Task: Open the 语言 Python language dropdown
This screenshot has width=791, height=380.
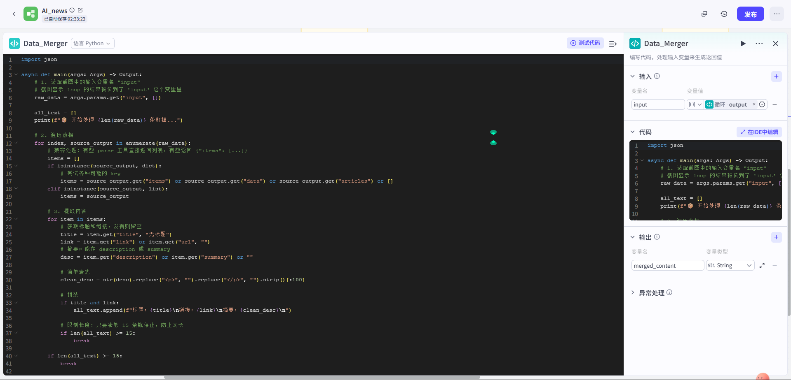Action: (93, 44)
